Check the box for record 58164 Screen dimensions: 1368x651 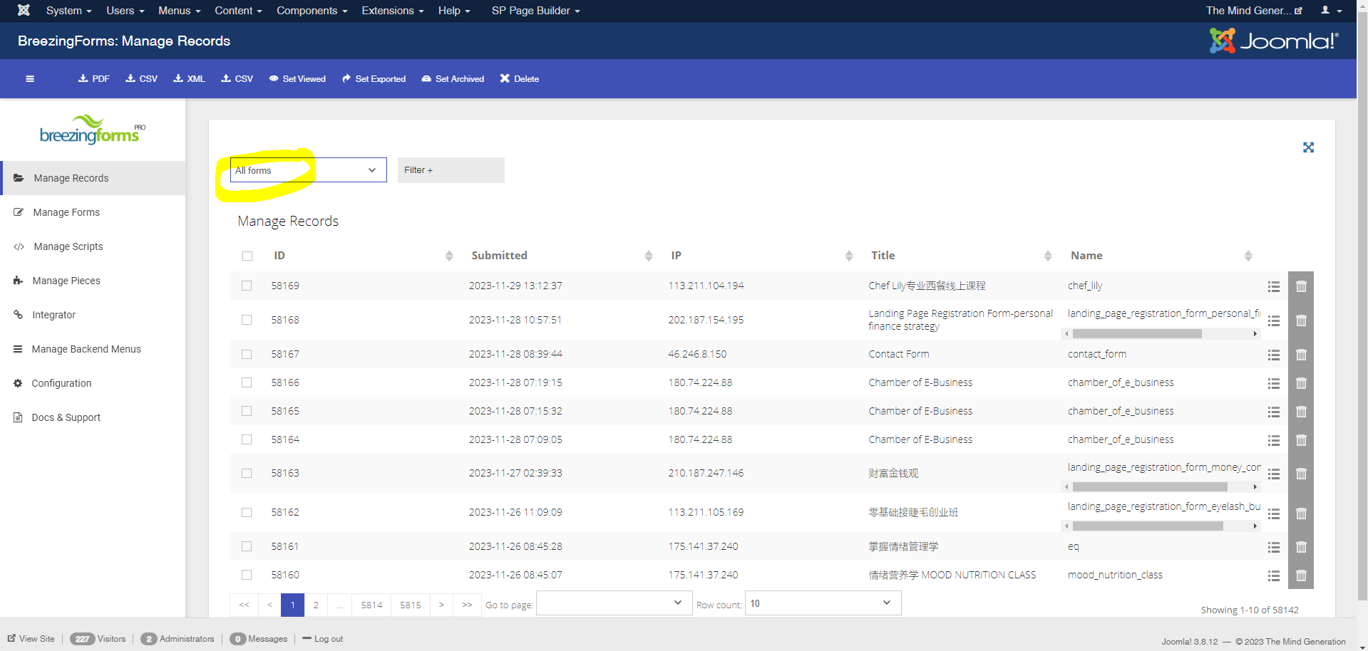[247, 439]
